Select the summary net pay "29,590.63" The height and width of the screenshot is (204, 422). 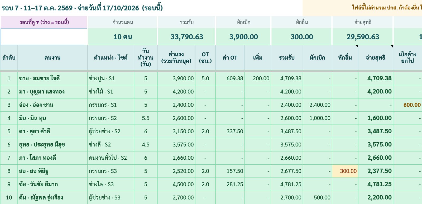[x=363, y=37]
